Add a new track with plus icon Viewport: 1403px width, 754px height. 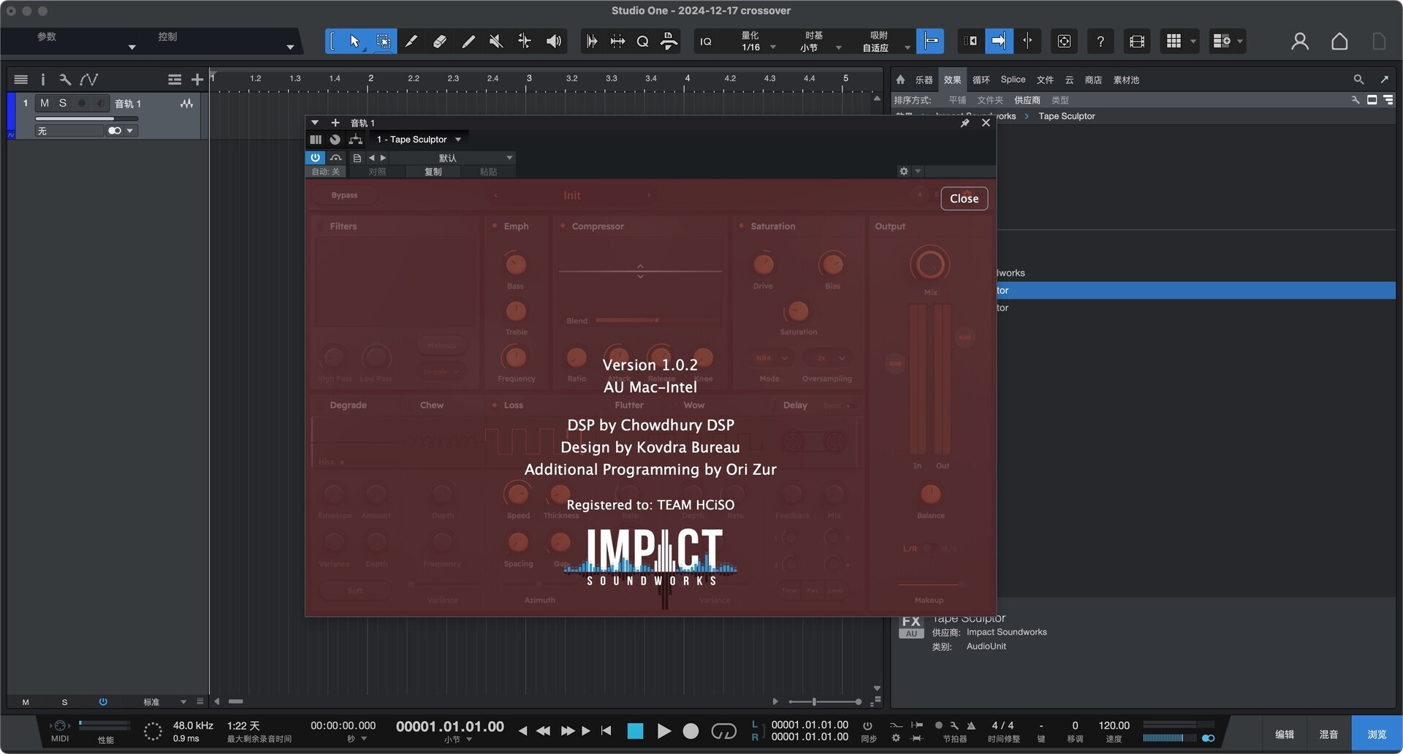tap(197, 80)
